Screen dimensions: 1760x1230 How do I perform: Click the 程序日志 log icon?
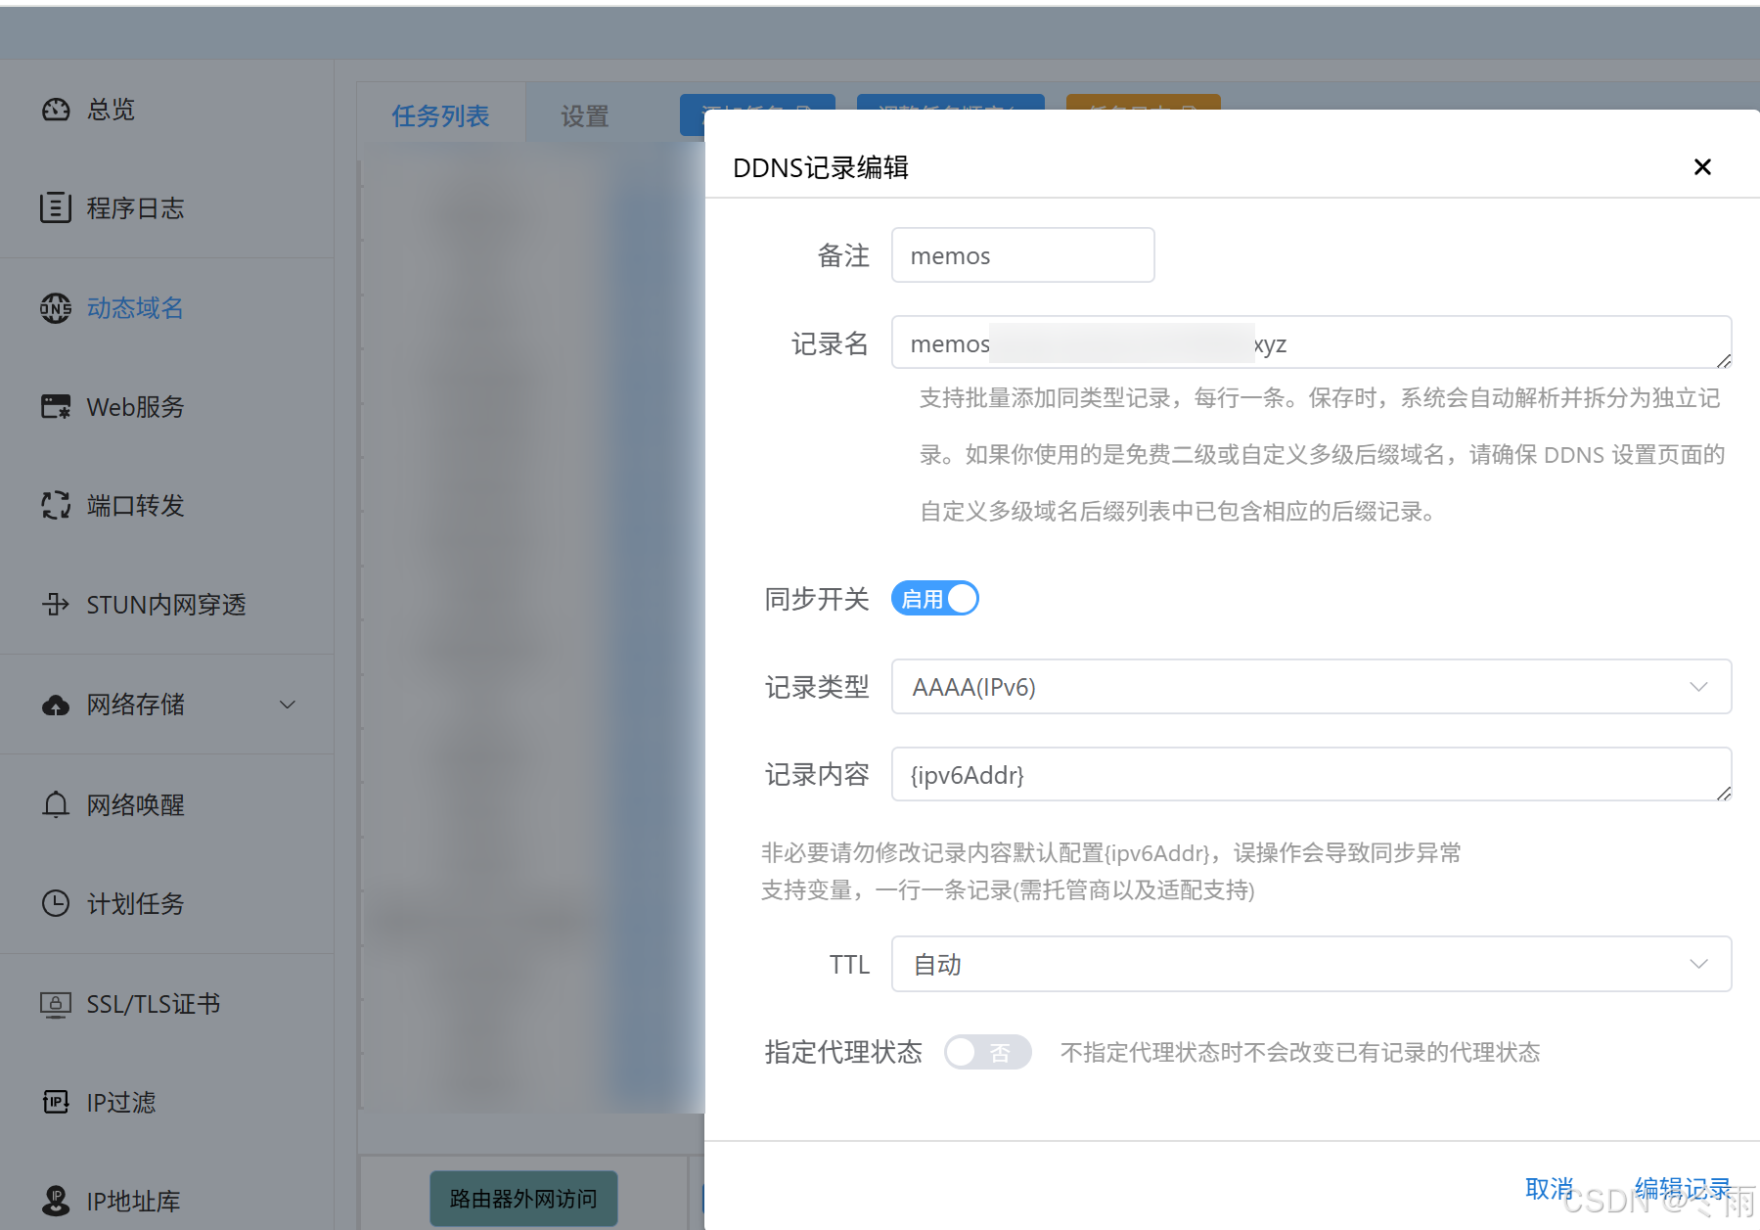[x=56, y=208]
